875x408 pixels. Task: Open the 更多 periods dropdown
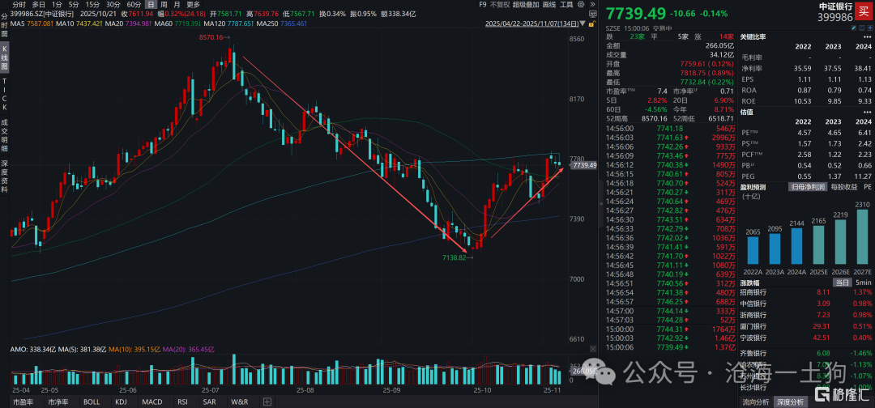point(194,5)
